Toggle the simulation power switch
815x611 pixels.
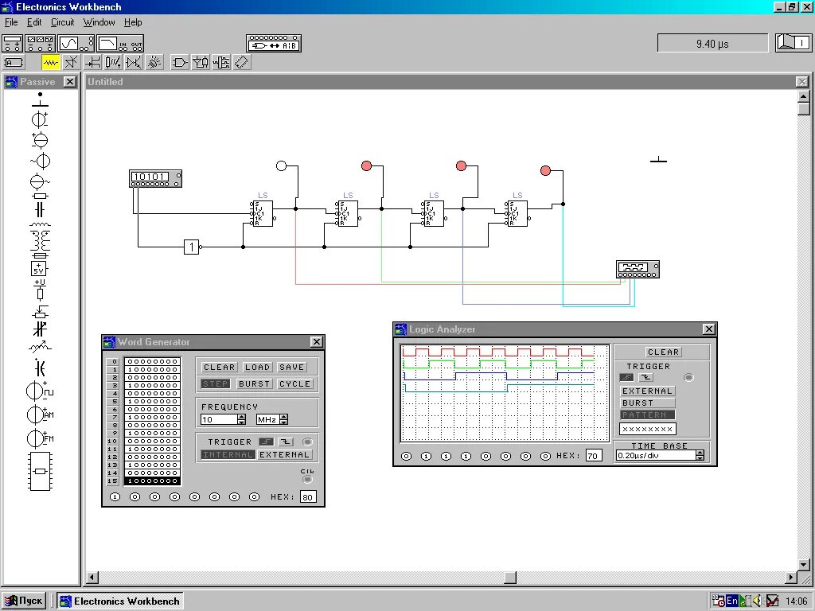click(794, 43)
